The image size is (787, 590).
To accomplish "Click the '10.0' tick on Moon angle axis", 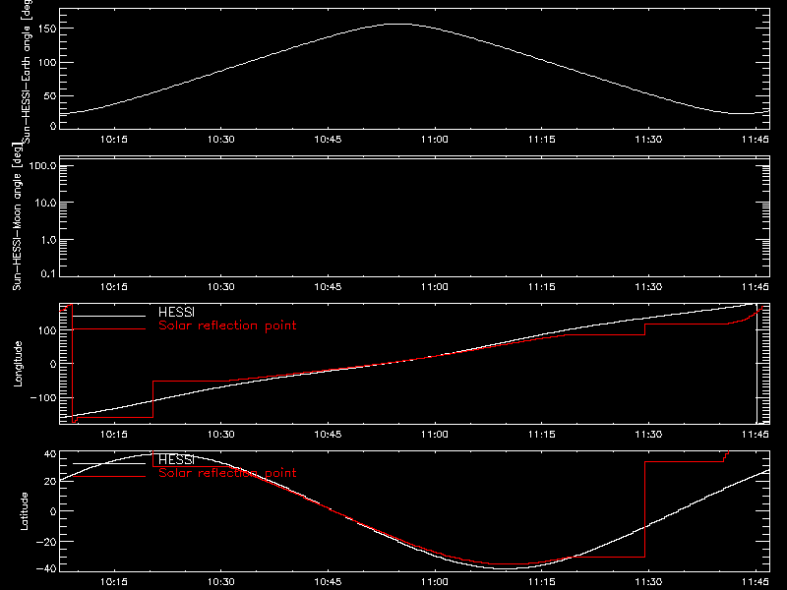I will click(45, 203).
